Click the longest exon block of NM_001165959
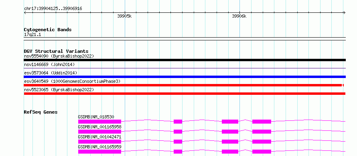This screenshot has height=156, width=357. [x=100, y=152]
